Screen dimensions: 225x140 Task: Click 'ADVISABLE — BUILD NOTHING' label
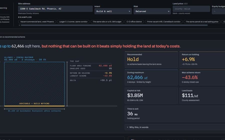pyautogui.click(x=34, y=103)
